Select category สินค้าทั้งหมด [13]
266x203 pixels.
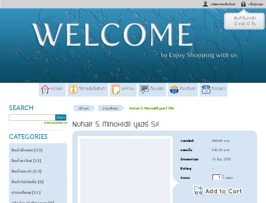[x=27, y=150]
